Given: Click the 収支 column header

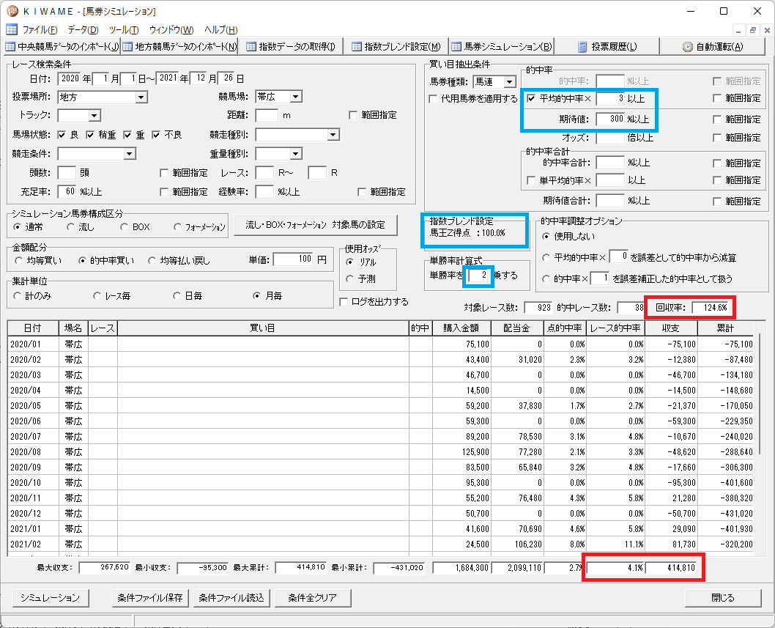Looking at the screenshot, I should click(671, 328).
